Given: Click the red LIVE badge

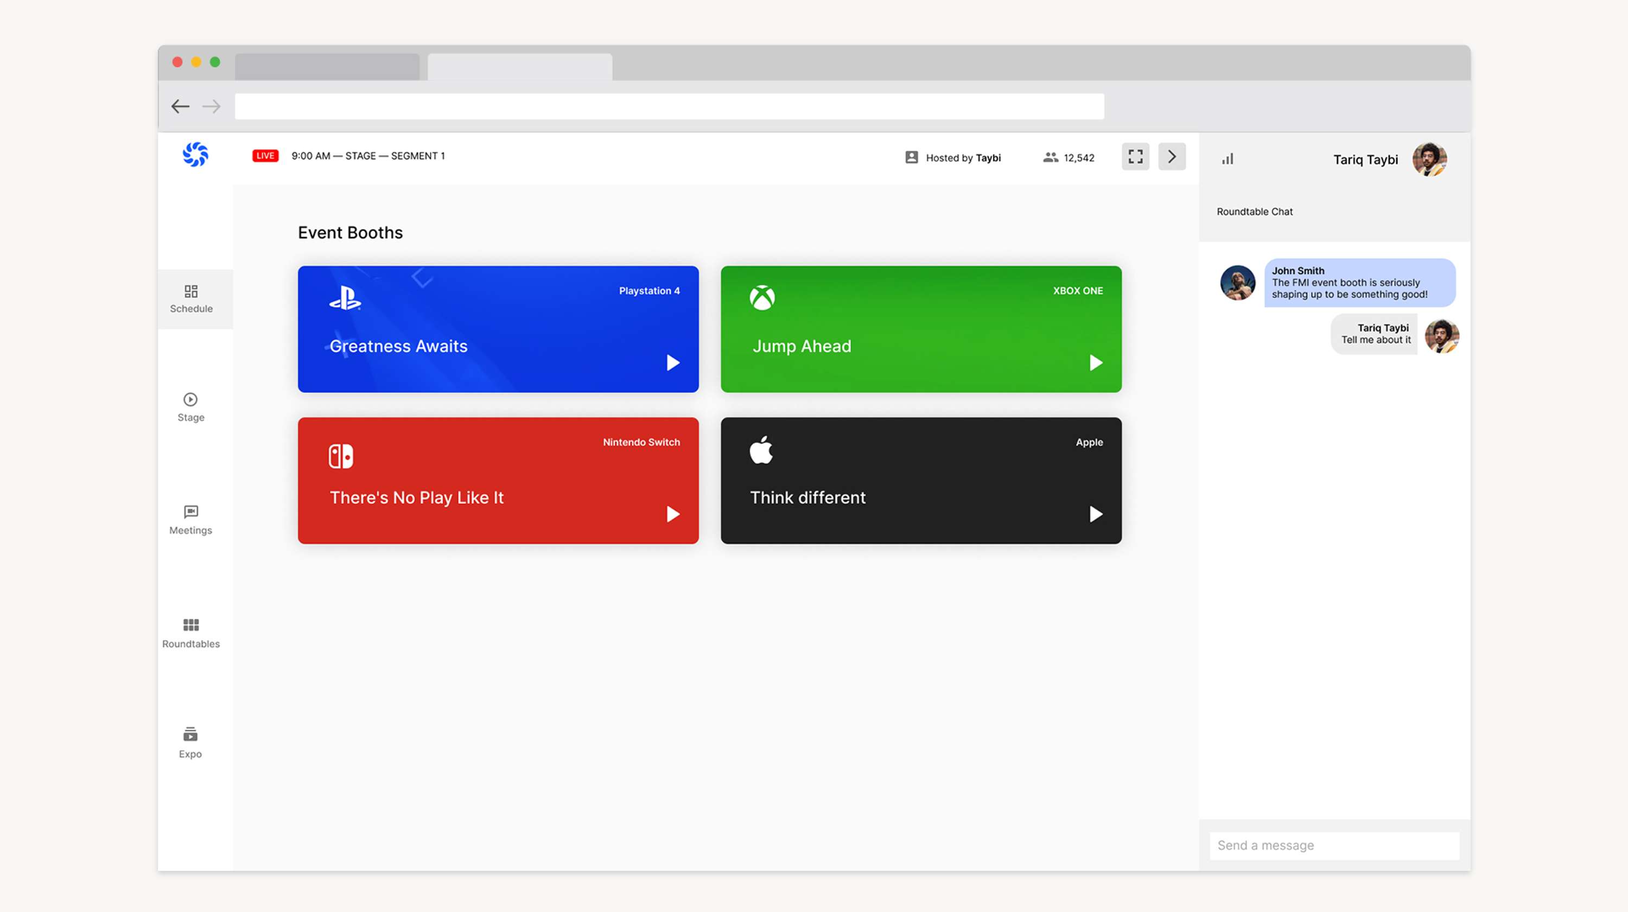Looking at the screenshot, I should click(x=265, y=156).
